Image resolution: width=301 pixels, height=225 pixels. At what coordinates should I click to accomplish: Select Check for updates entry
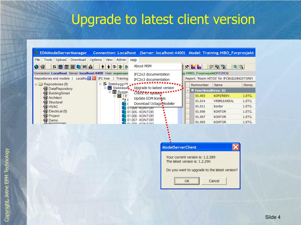click(x=155, y=93)
